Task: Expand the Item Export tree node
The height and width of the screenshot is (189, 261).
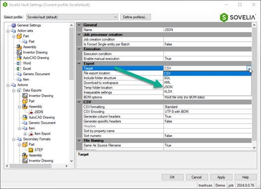Action: pyautogui.click(x=25, y=134)
